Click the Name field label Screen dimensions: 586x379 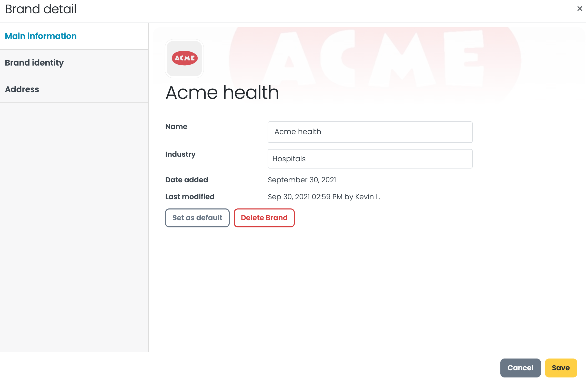(176, 127)
